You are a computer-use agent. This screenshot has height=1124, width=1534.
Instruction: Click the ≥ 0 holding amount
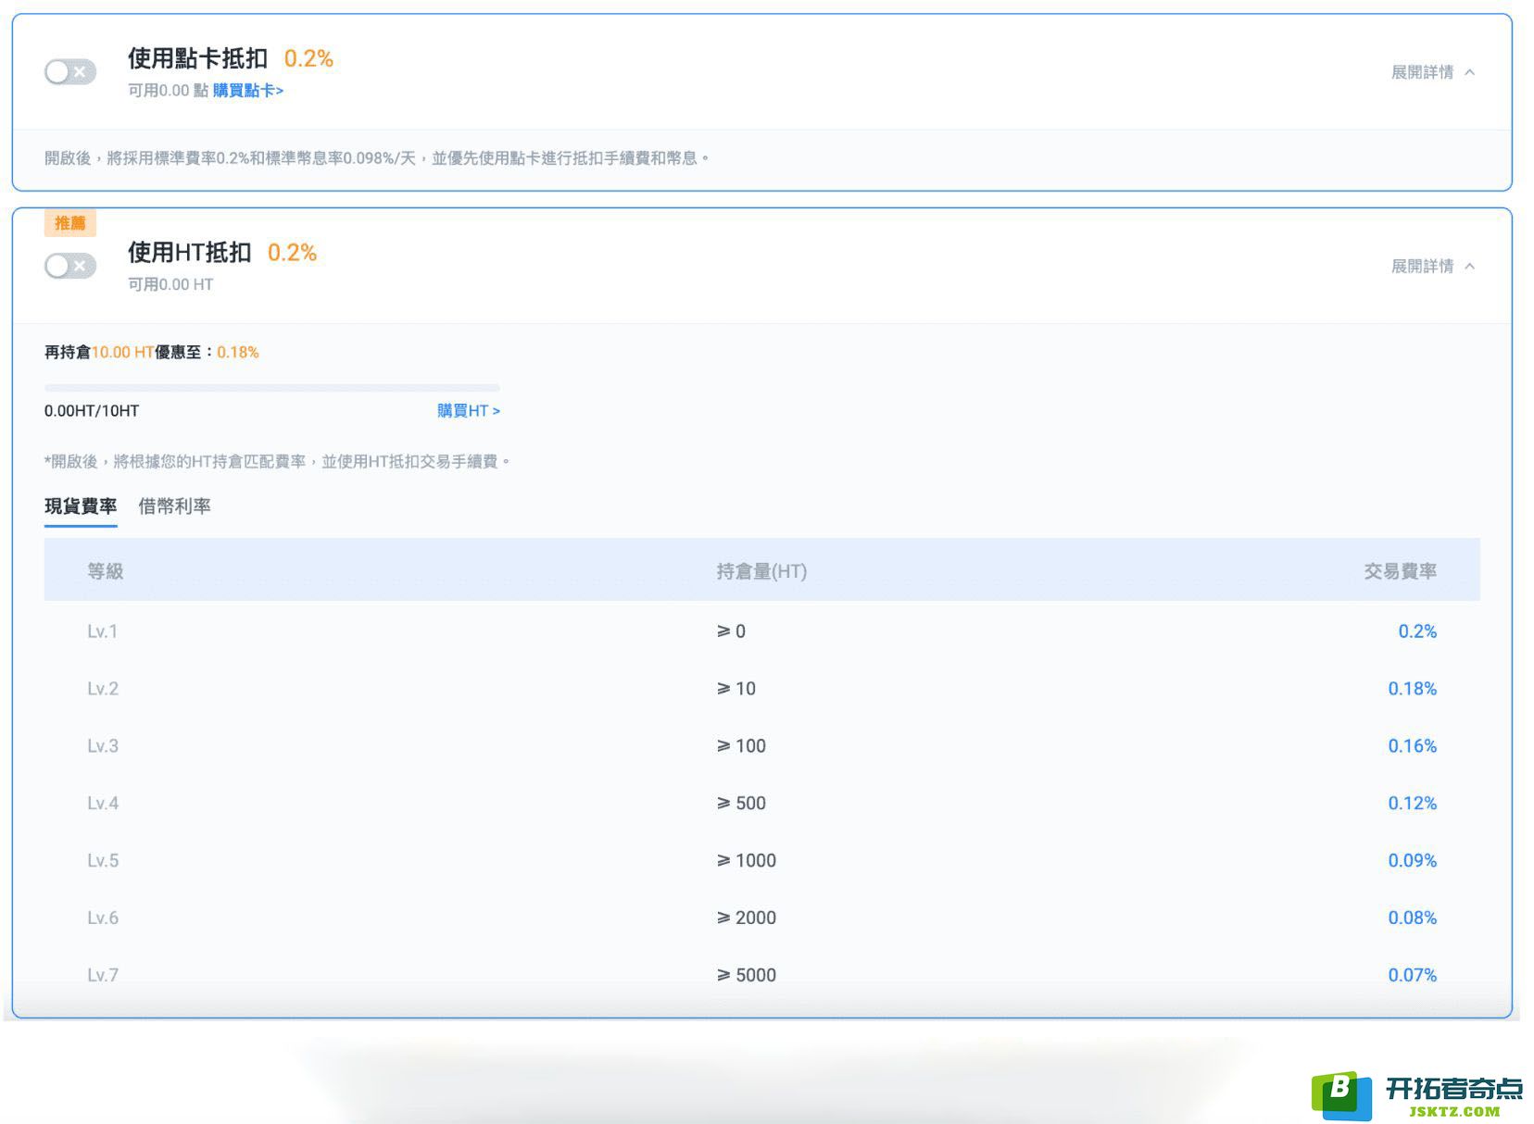click(x=731, y=631)
